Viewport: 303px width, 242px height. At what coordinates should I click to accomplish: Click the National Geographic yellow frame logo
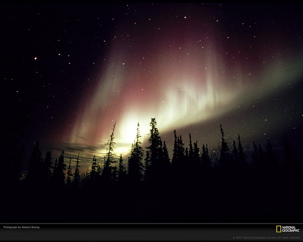(x=279, y=229)
